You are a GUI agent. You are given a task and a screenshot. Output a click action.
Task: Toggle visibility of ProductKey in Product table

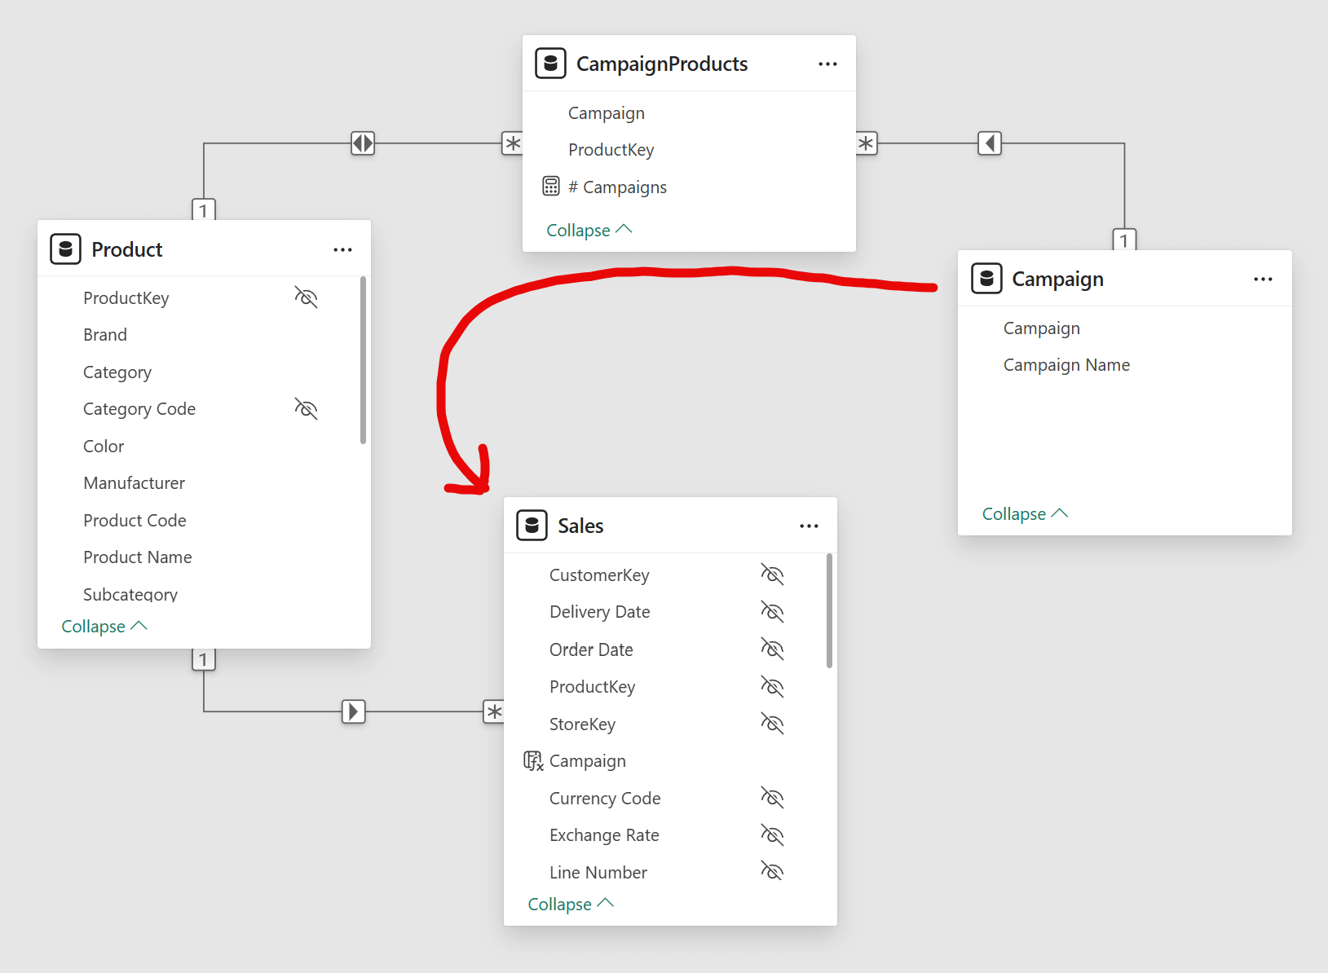tap(306, 297)
